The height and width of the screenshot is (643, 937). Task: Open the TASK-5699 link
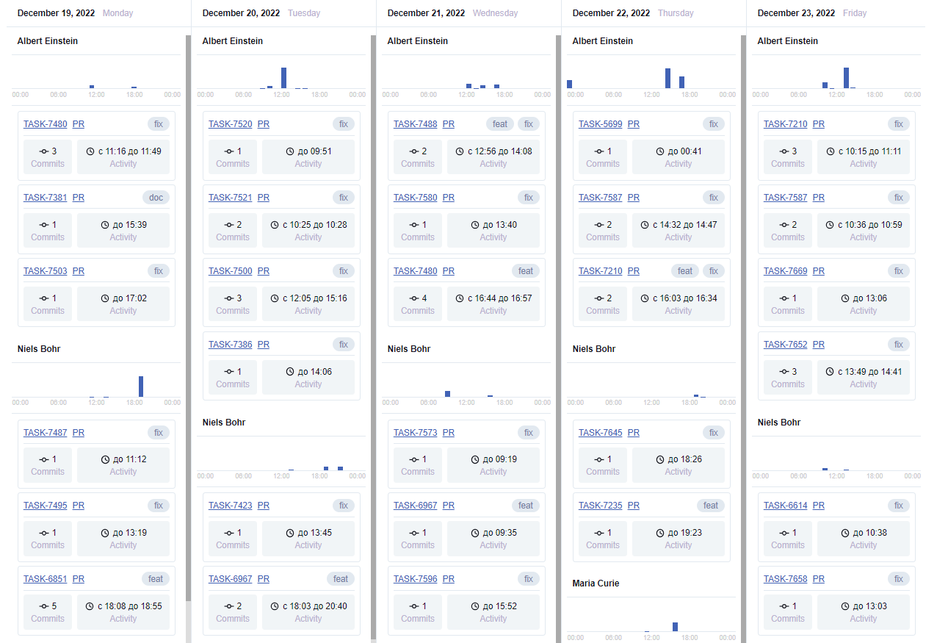pyautogui.click(x=600, y=124)
